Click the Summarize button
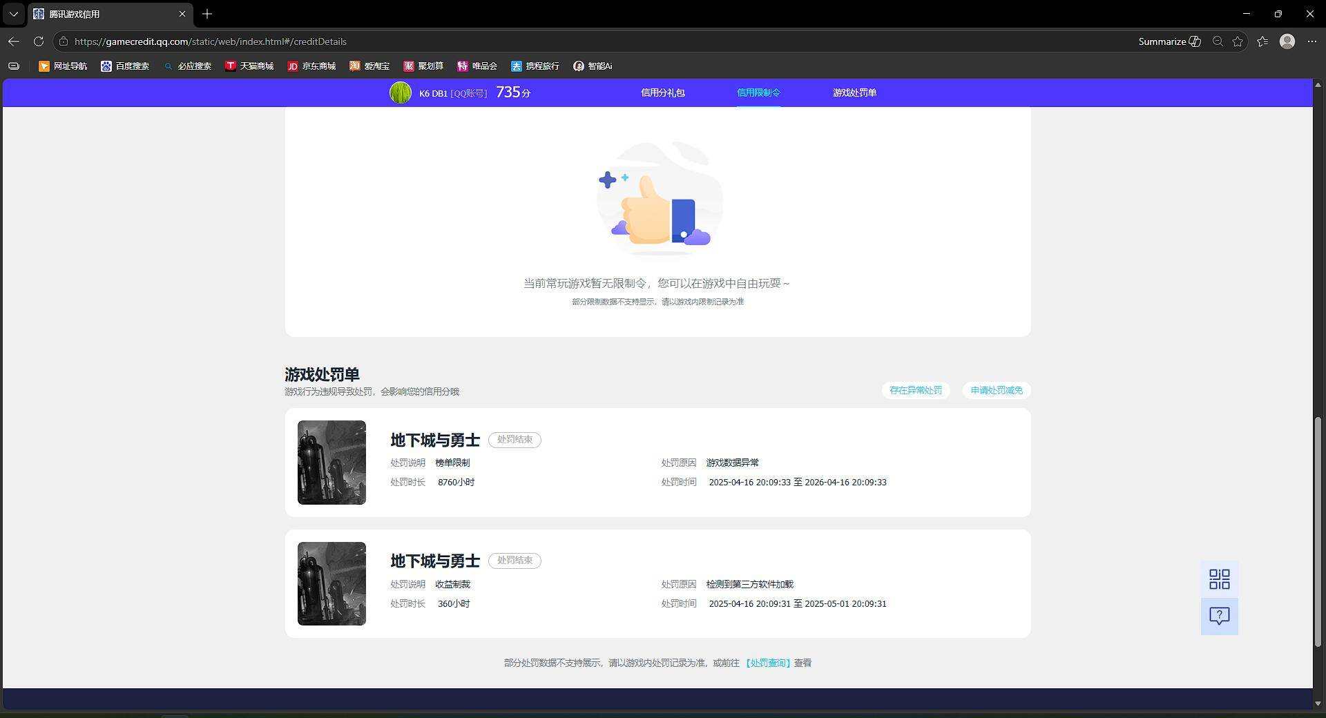 click(1169, 41)
